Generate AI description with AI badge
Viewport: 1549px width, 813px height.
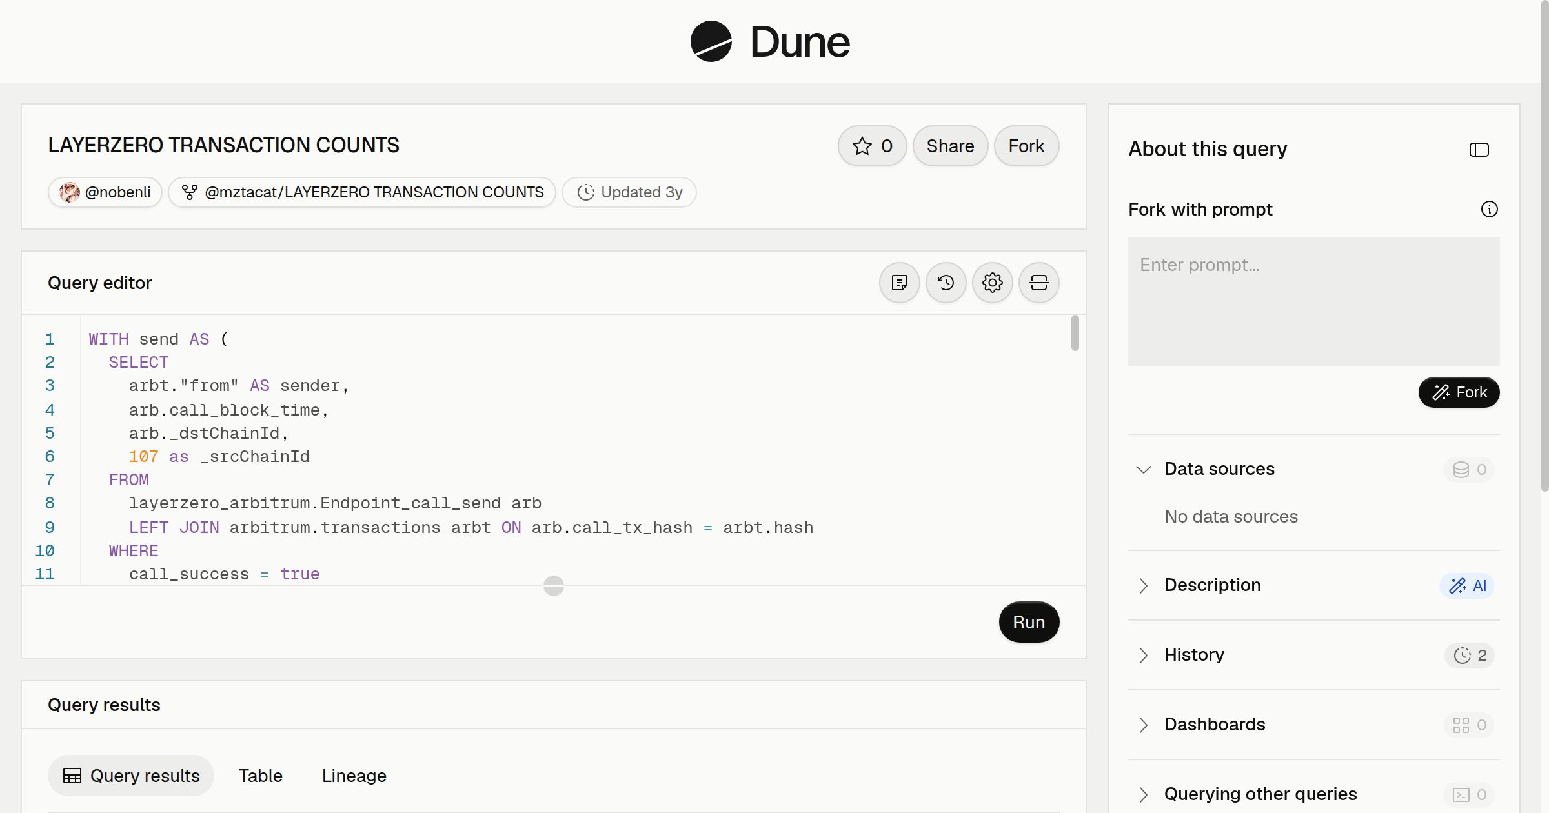tap(1467, 585)
